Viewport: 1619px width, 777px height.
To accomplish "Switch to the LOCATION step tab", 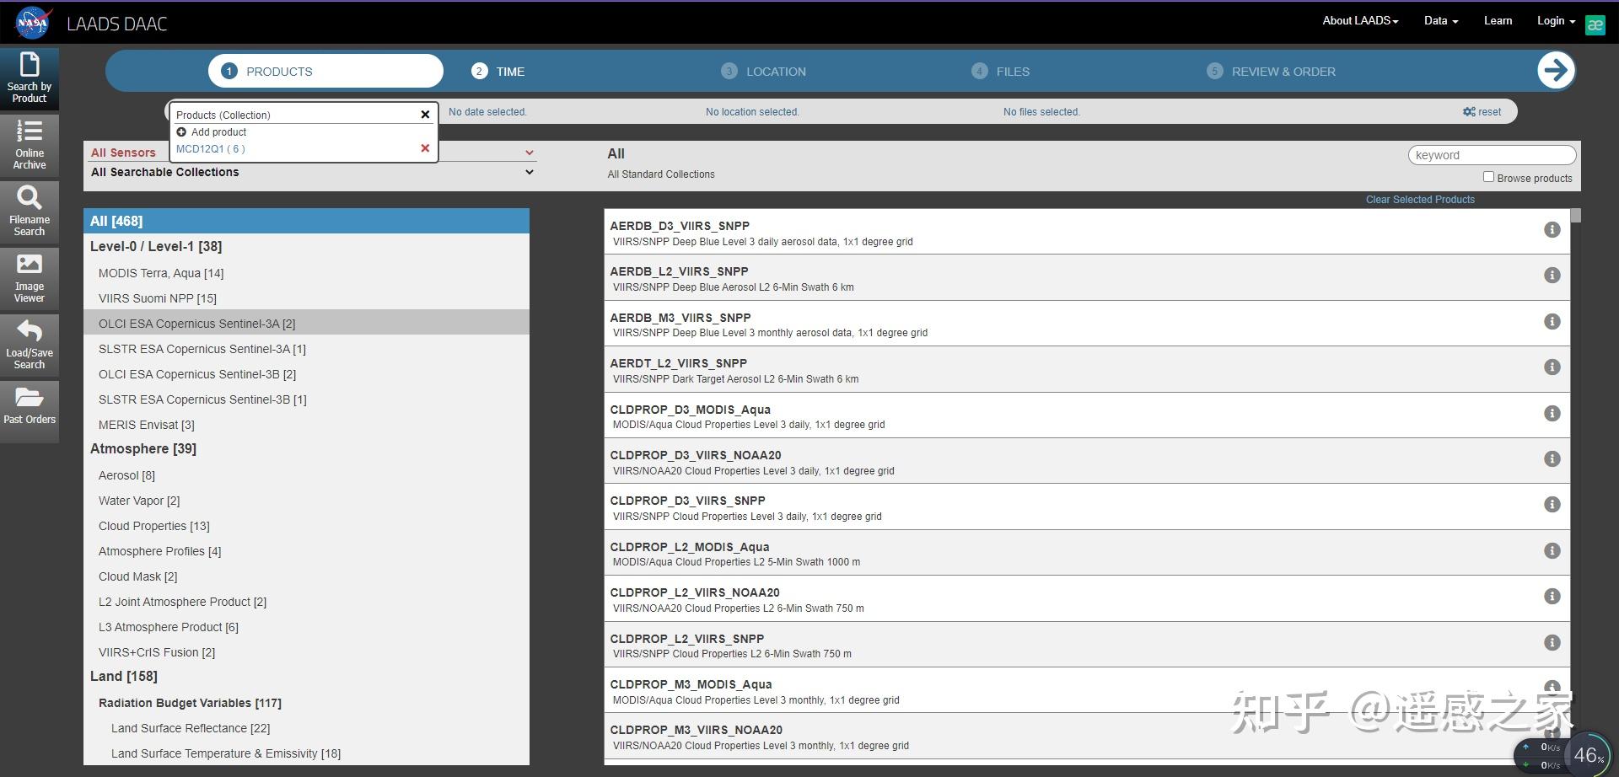I will pyautogui.click(x=763, y=72).
